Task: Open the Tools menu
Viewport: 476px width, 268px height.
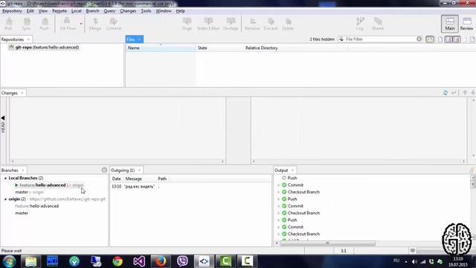Action: pyautogui.click(x=146, y=11)
